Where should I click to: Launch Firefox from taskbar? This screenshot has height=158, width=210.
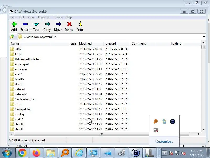[x=36, y=153]
